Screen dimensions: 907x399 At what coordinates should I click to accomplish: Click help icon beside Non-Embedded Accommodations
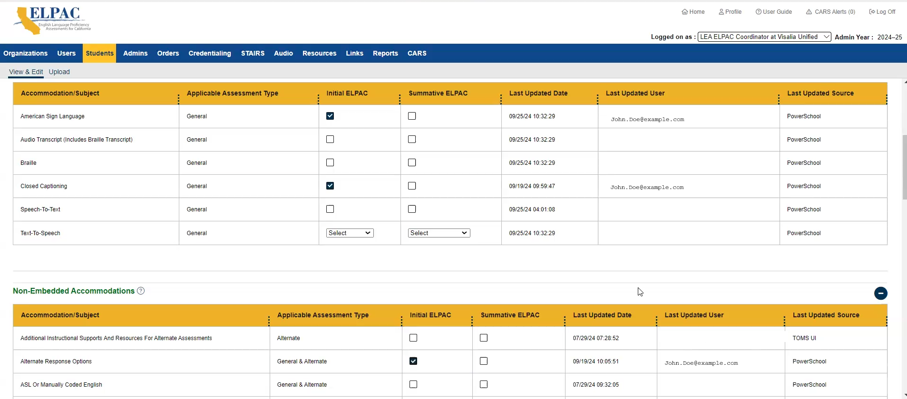pyautogui.click(x=141, y=291)
